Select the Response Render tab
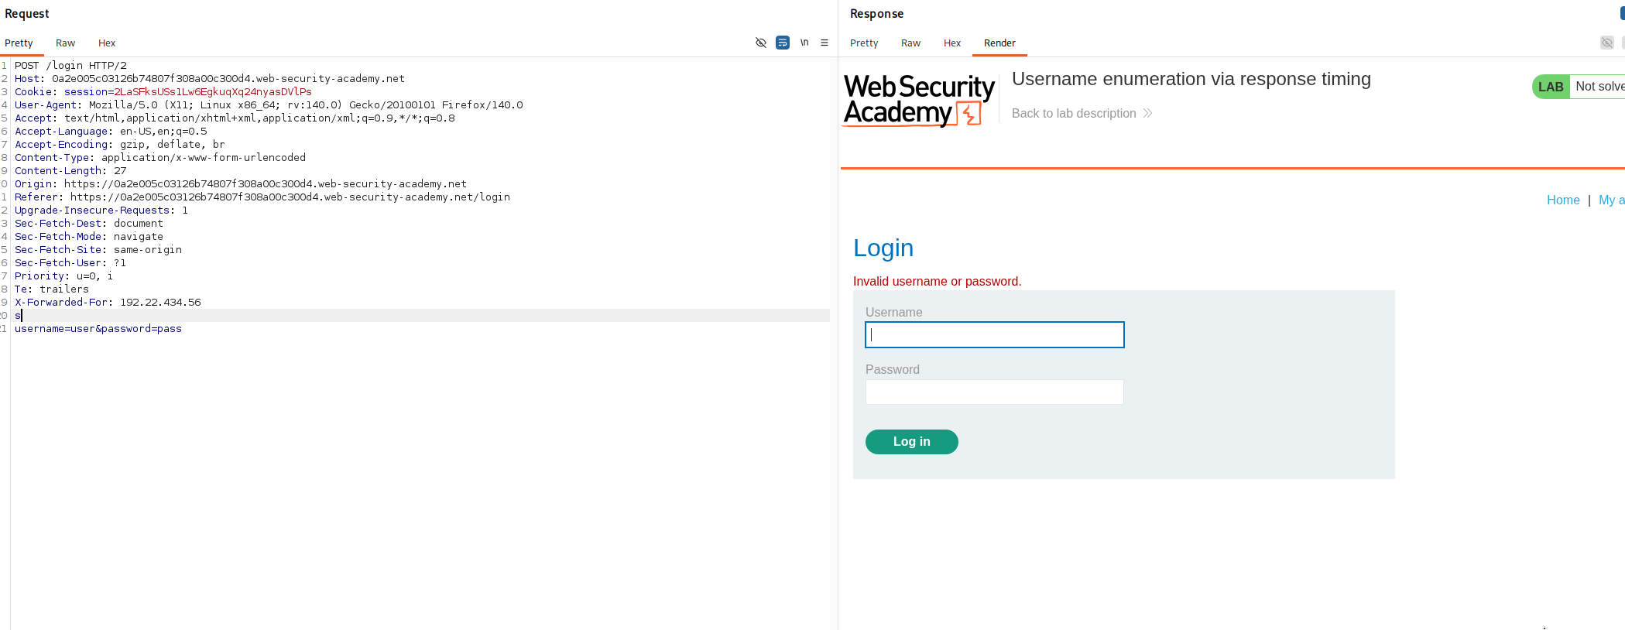This screenshot has height=630, width=1625. pyautogui.click(x=999, y=43)
